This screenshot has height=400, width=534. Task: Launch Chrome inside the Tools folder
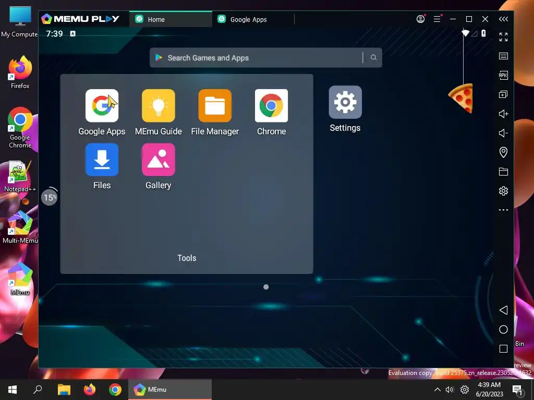271,105
